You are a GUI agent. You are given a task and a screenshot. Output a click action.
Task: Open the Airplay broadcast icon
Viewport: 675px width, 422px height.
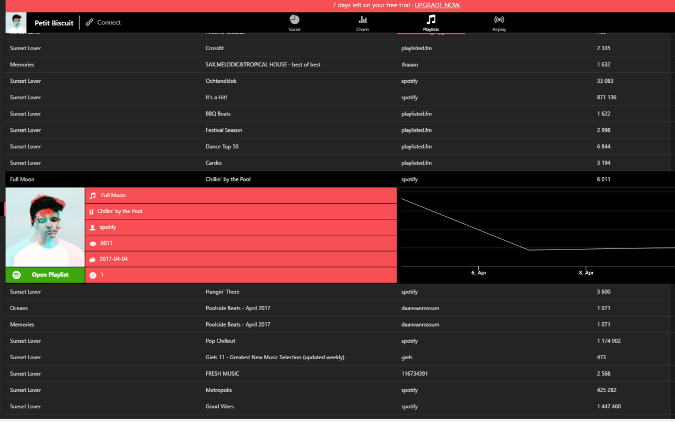click(x=499, y=20)
